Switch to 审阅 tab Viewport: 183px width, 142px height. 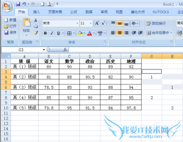(104, 12)
